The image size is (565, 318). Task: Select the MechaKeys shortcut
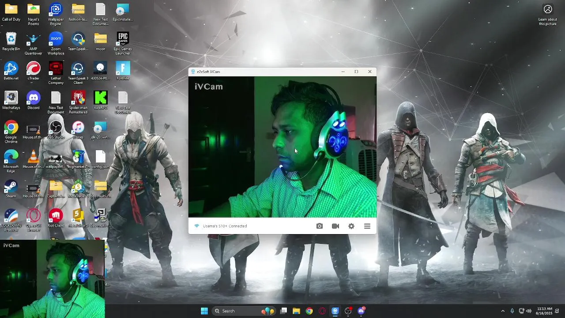tap(11, 101)
